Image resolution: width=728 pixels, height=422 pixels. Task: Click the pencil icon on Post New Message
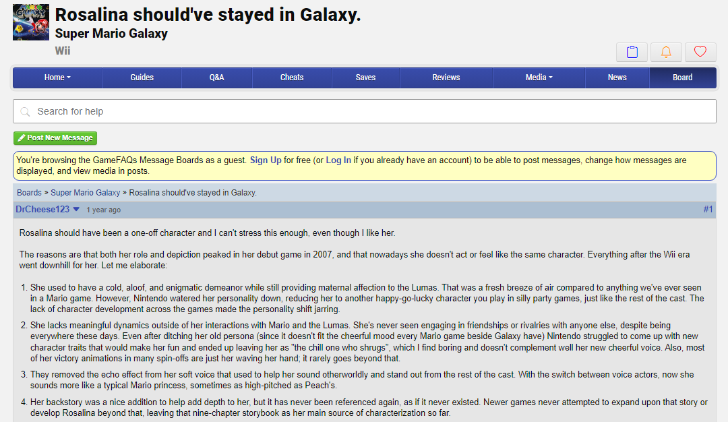(x=22, y=138)
